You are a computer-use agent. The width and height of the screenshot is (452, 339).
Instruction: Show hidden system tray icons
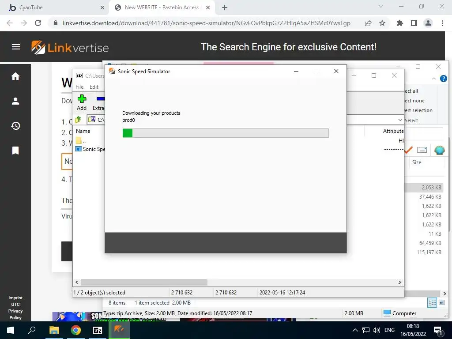(x=355, y=330)
